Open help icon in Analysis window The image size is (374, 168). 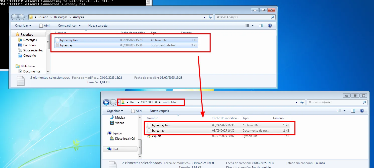(x=270, y=26)
